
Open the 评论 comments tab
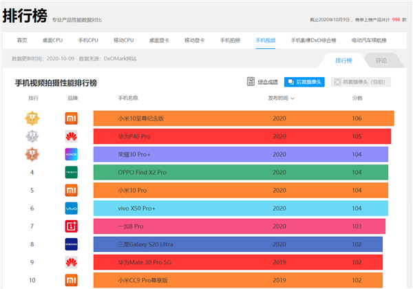381,61
